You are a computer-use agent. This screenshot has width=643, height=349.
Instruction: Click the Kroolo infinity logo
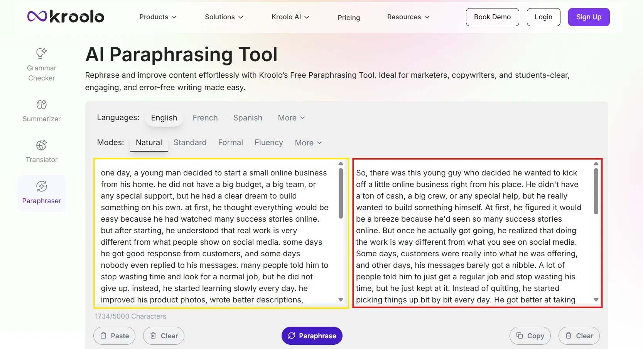coord(37,16)
